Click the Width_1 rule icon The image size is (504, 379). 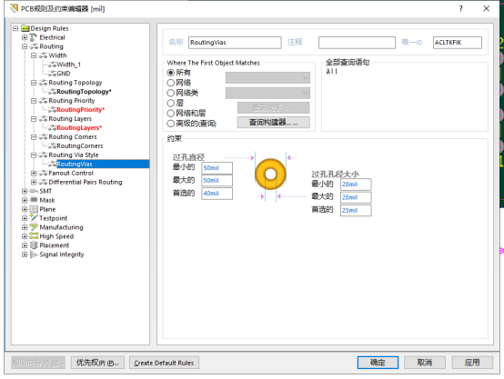point(52,65)
